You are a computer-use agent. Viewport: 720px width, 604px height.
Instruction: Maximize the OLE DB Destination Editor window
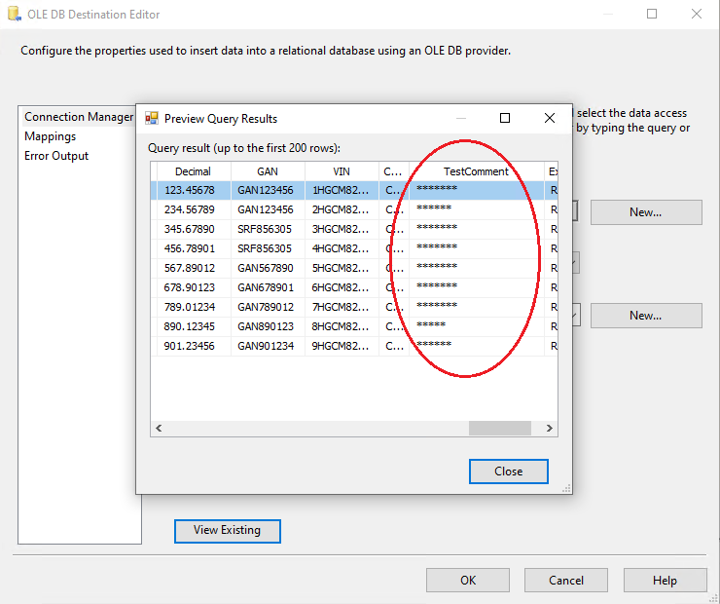coord(652,15)
